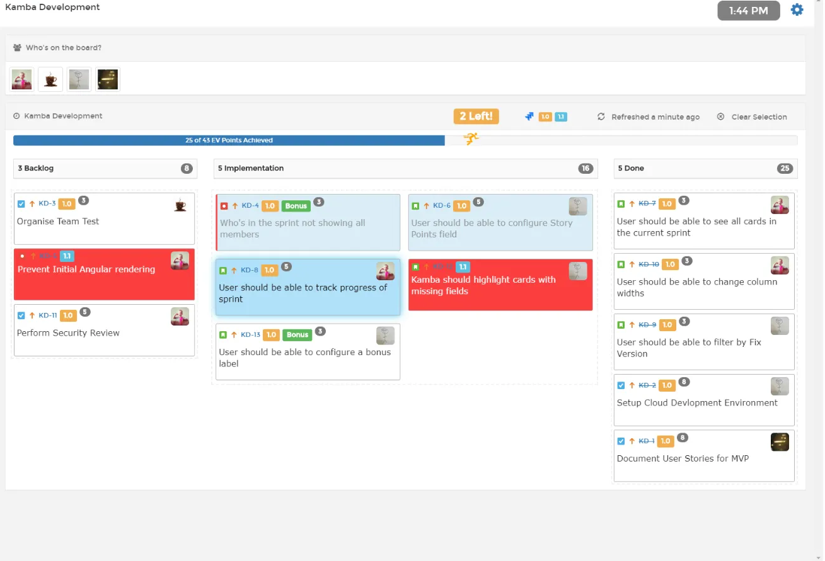Click the Clear Selection x icon
The image size is (825, 561).
(x=720, y=116)
